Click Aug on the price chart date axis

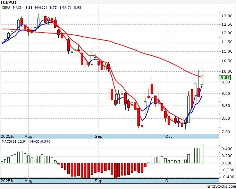(28, 136)
